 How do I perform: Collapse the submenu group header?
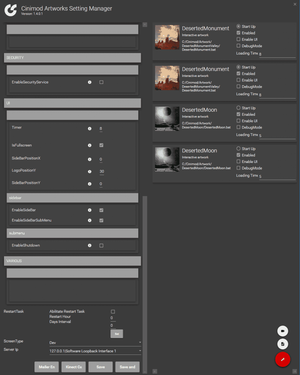coord(72,233)
